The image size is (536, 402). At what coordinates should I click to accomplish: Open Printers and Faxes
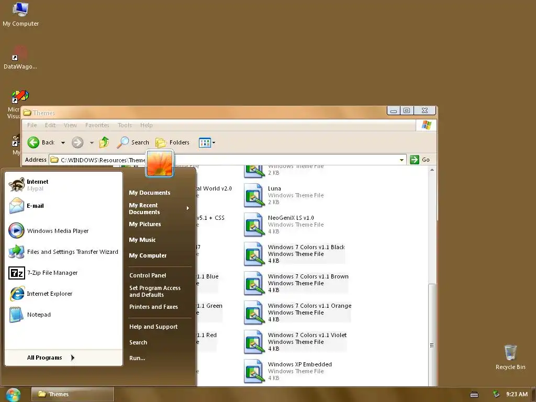click(x=153, y=307)
